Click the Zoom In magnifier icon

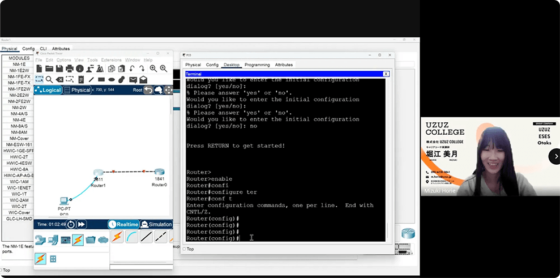click(x=153, y=69)
